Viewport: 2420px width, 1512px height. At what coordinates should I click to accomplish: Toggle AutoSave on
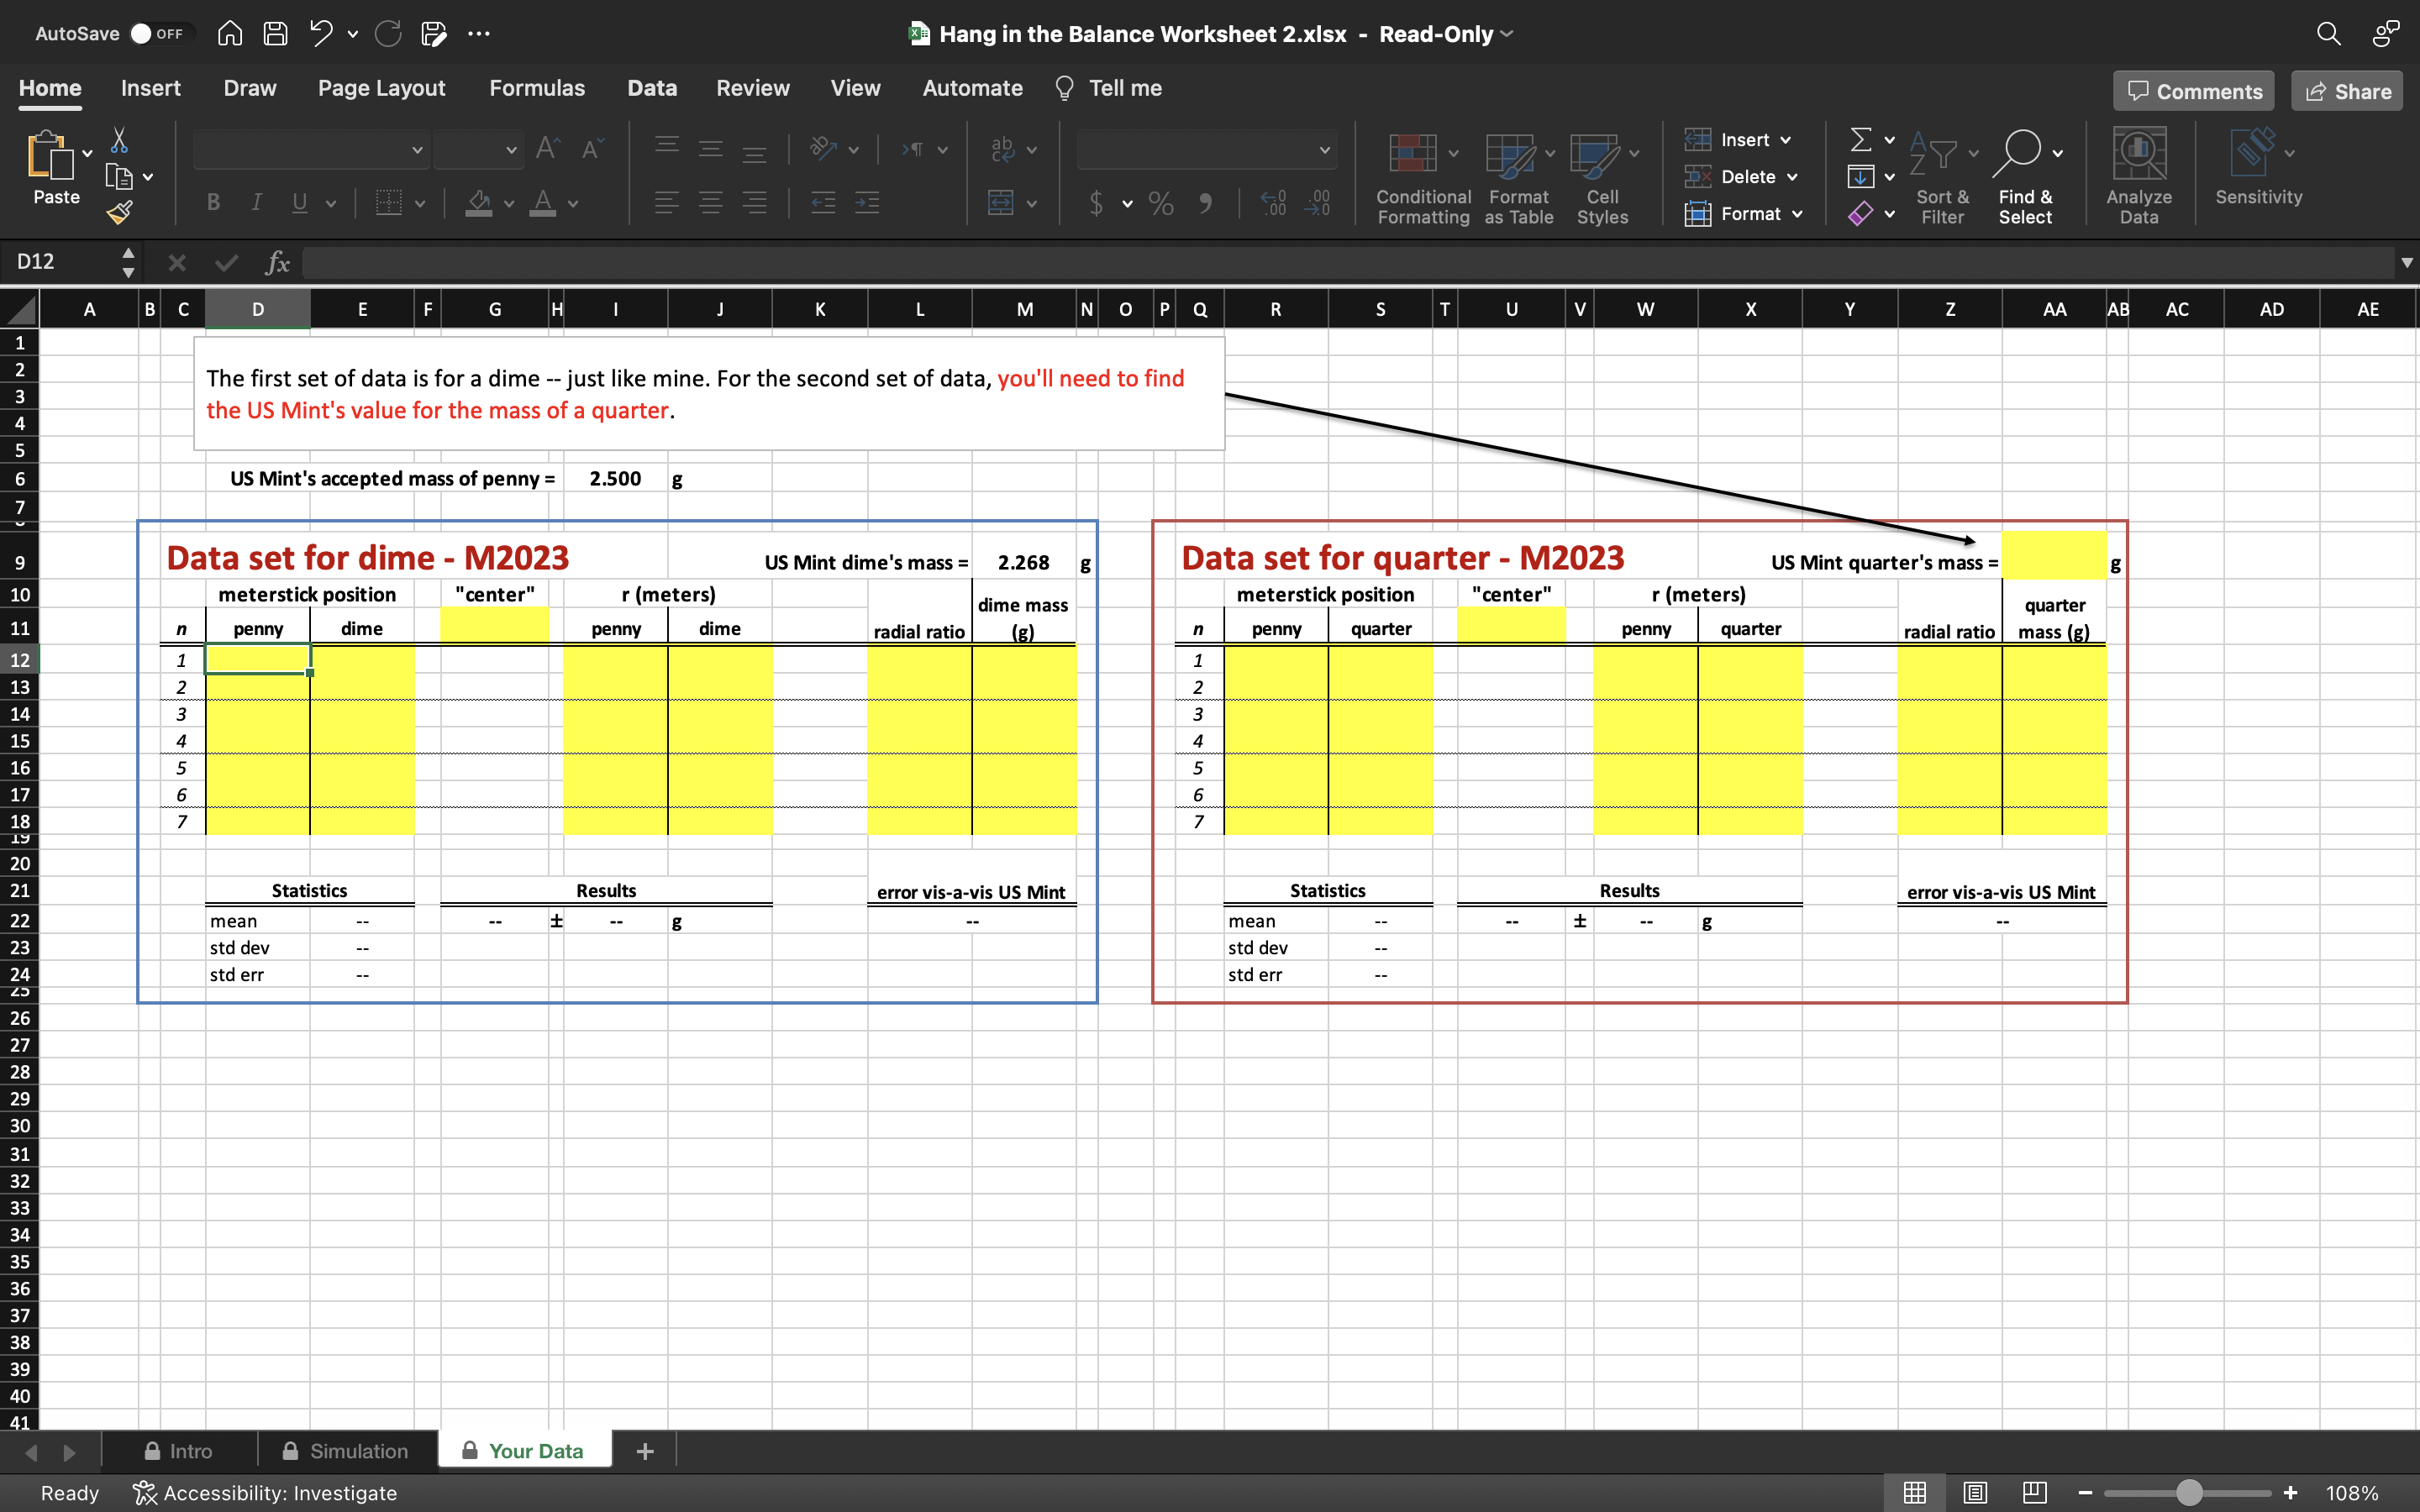click(156, 33)
